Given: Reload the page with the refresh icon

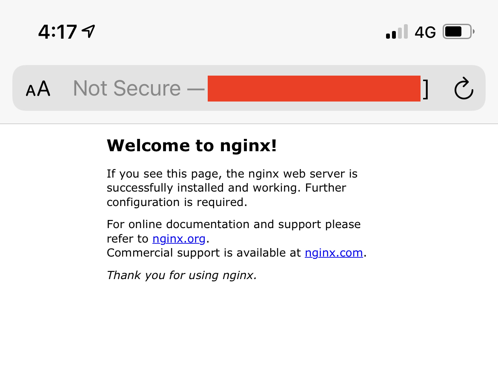Looking at the screenshot, I should coord(464,88).
